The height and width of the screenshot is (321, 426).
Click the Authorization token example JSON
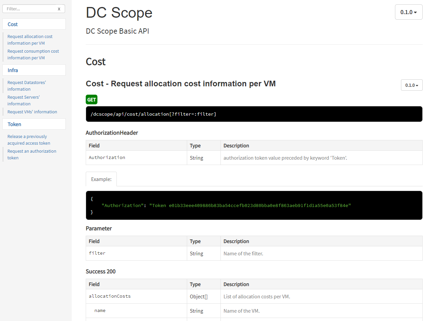[226, 206]
